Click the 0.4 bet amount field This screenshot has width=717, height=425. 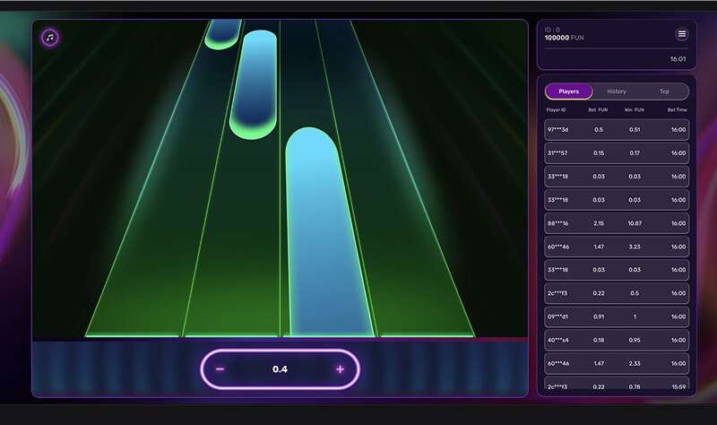click(280, 369)
